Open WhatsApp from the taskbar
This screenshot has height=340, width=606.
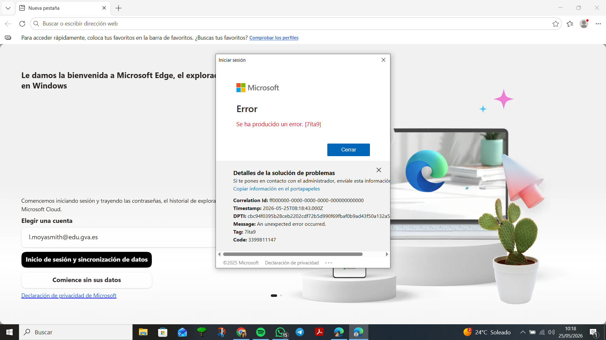[x=280, y=332]
